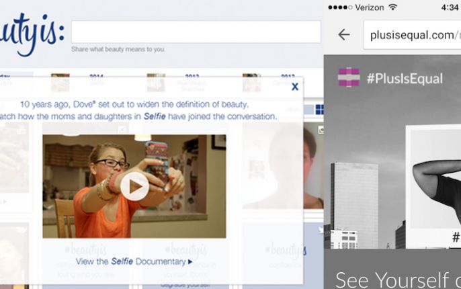The image size is (461, 289).
Task: Close the Selfie popup with the X
Action: (294, 87)
